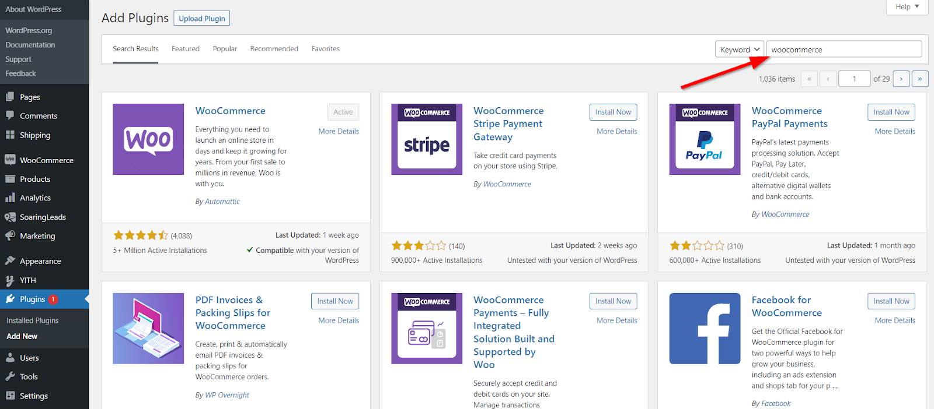The height and width of the screenshot is (409, 934).
Task: Click the PayPal Payments plugin thumbnail
Action: (705, 139)
